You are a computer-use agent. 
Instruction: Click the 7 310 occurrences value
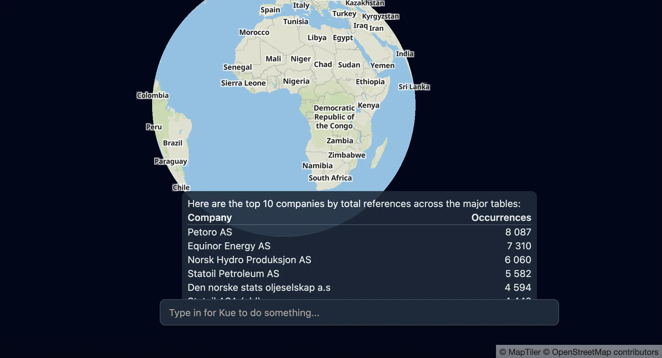(519, 246)
